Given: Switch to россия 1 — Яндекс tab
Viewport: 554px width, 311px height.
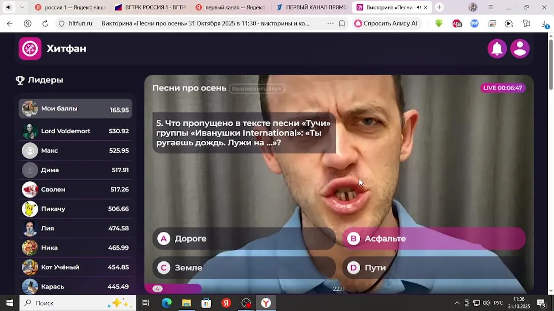Looking at the screenshot, I should click(x=70, y=7).
